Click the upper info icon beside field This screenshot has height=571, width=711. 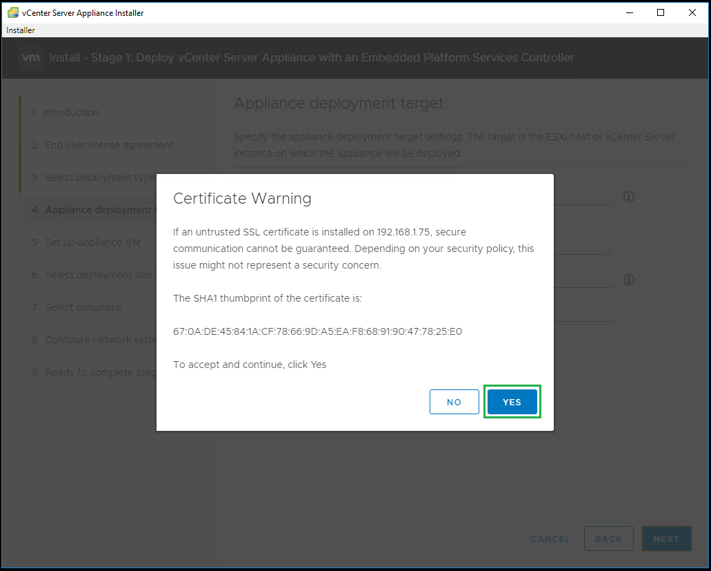(628, 197)
